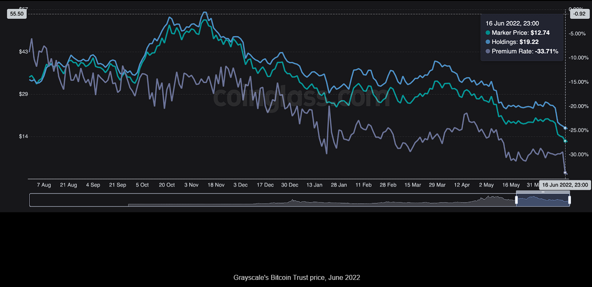This screenshot has height=287, width=592.
Task: Click the -10.00% right axis label
Action: coord(578,58)
